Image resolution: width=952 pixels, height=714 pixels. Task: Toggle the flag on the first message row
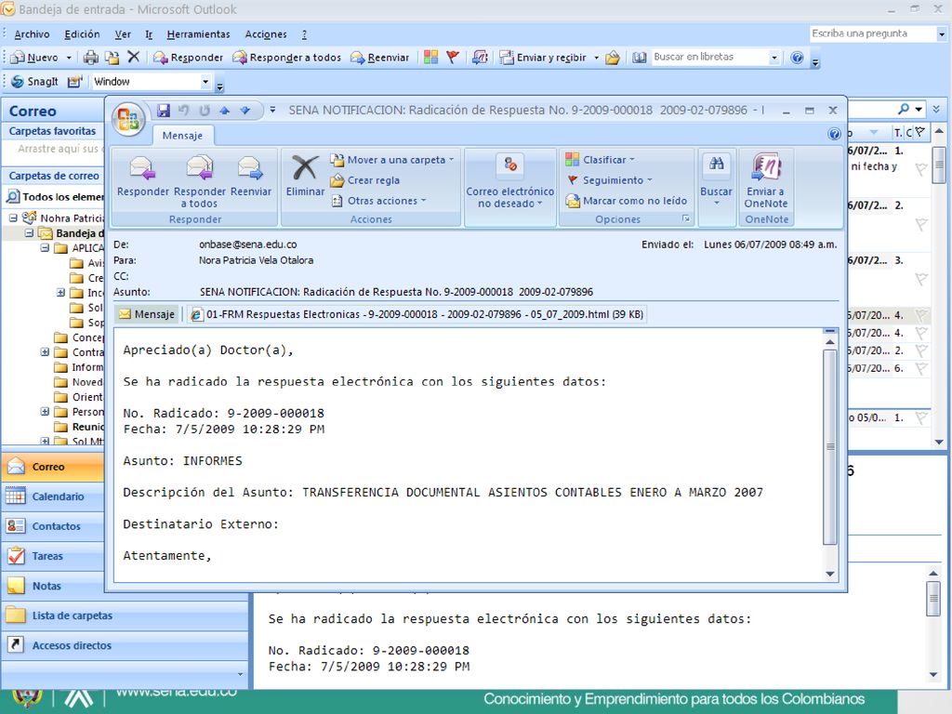click(x=921, y=169)
